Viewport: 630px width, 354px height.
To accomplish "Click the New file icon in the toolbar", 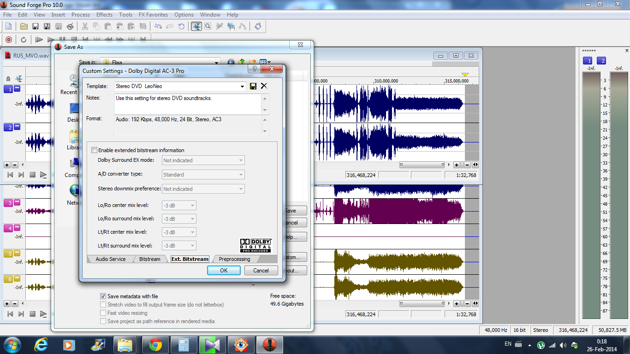I will coord(8,26).
